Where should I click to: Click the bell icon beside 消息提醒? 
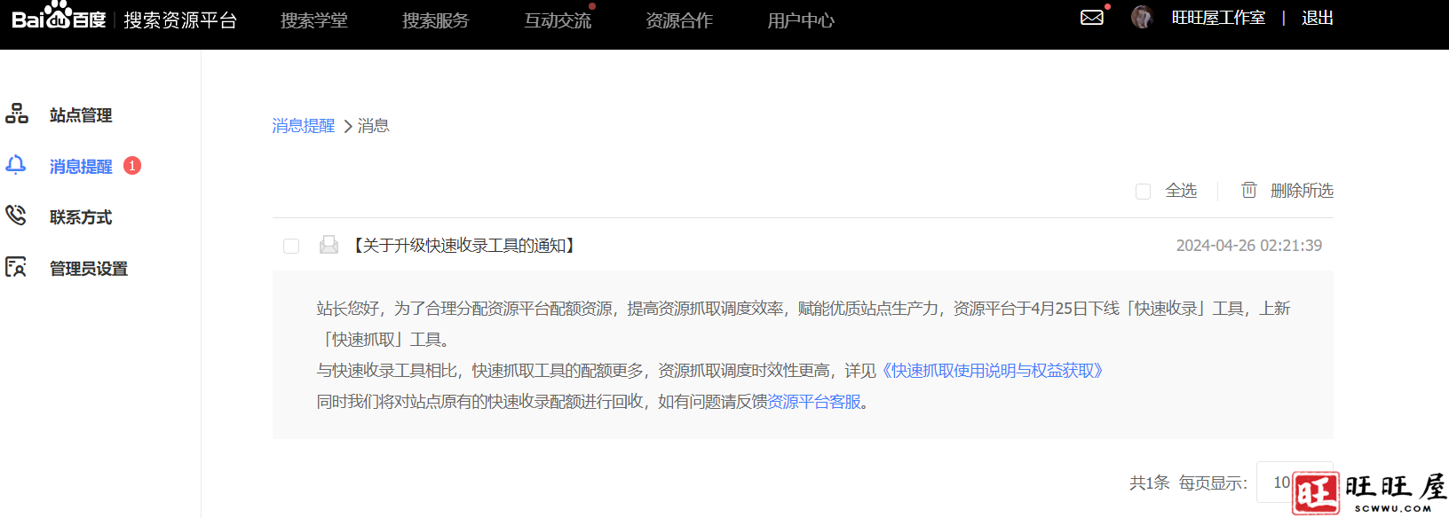[x=16, y=165]
